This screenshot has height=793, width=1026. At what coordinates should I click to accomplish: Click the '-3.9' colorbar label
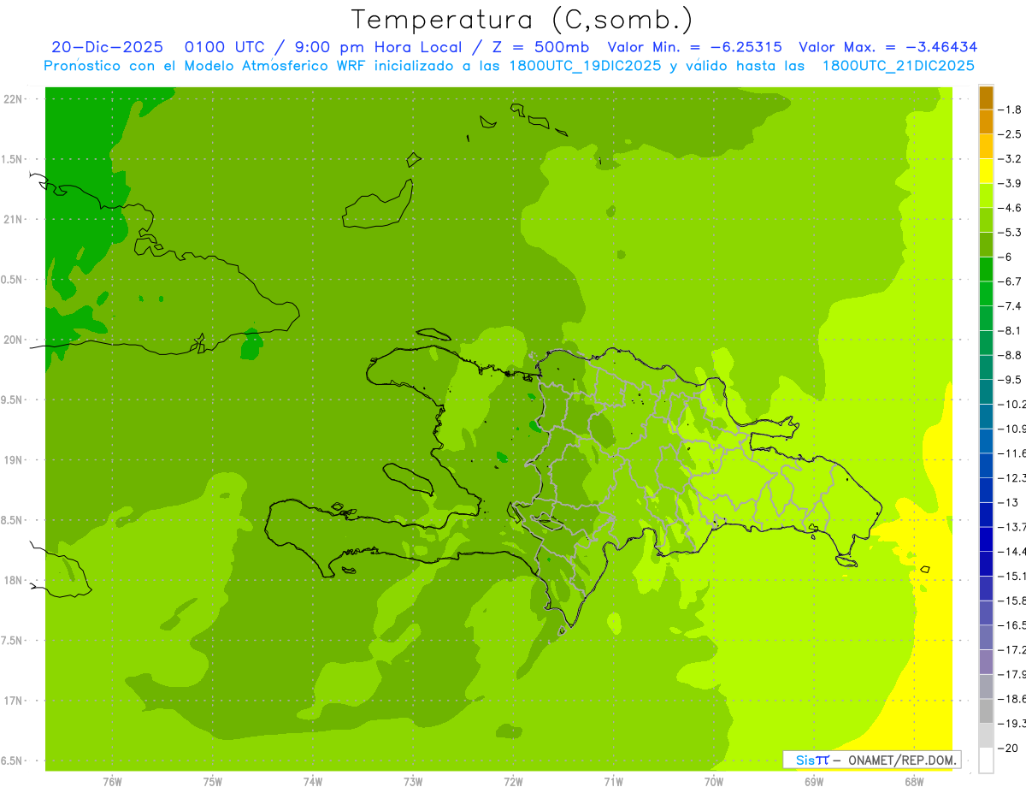pos(1010,183)
